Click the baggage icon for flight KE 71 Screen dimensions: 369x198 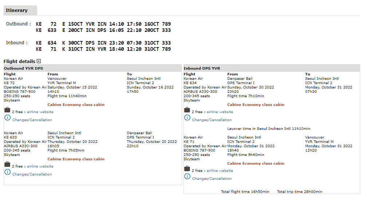[187, 169]
